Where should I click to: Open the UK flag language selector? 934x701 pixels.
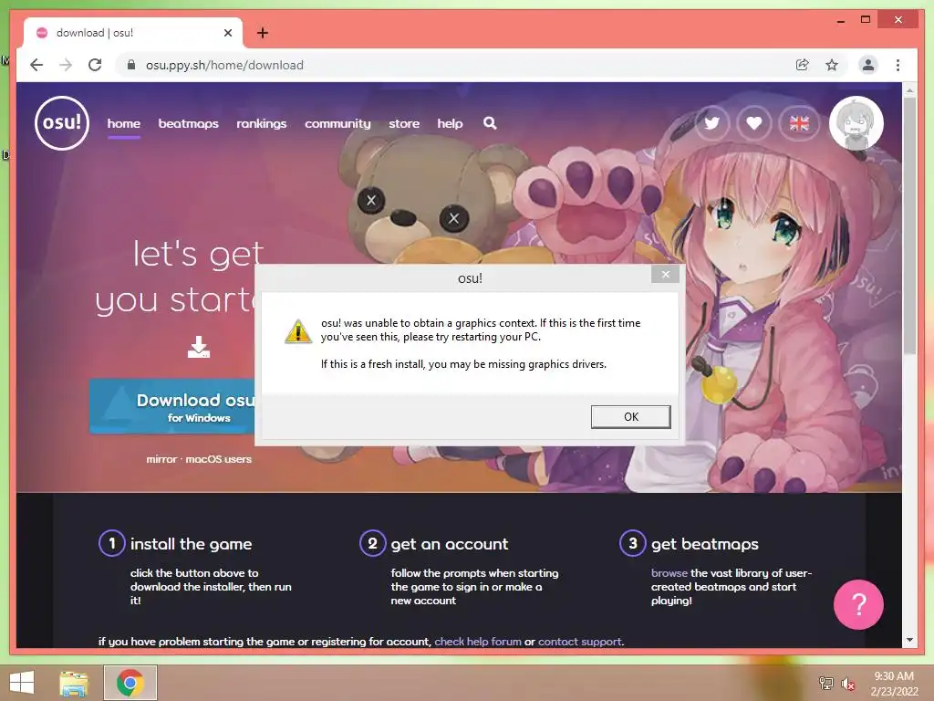(799, 123)
